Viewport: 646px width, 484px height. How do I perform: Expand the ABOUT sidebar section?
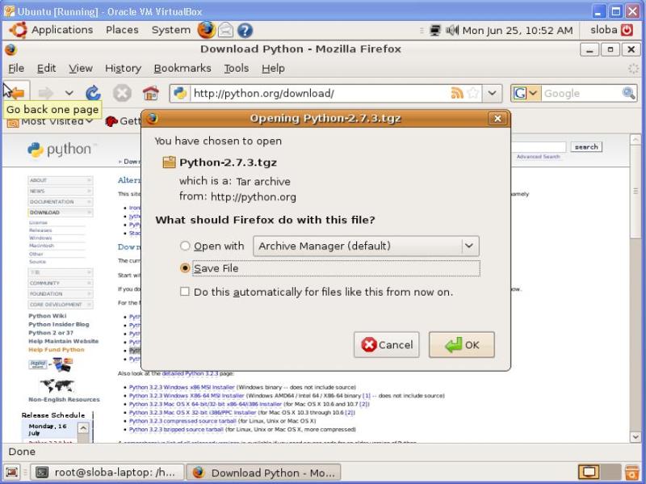click(x=60, y=180)
